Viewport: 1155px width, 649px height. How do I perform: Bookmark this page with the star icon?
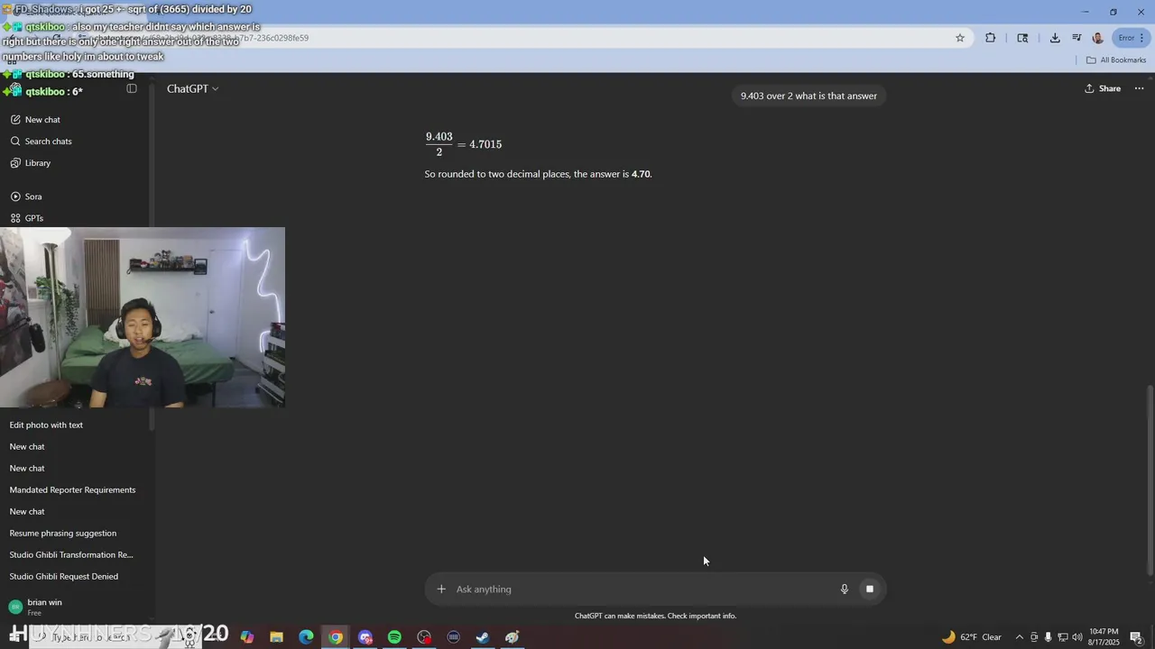pyautogui.click(x=960, y=38)
